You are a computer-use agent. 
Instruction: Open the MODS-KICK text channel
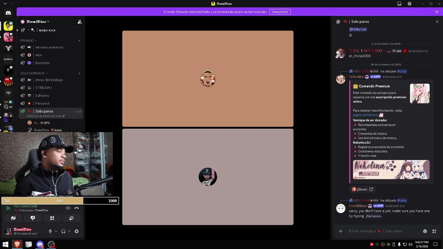[51, 30]
